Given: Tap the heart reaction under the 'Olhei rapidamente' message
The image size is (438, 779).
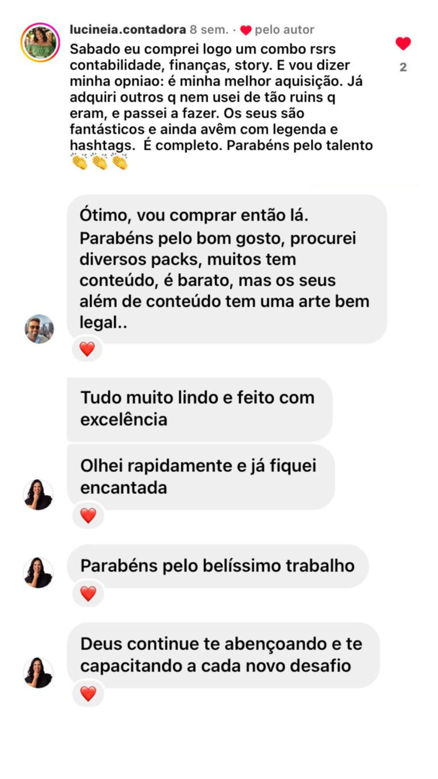Looking at the screenshot, I should click(88, 515).
